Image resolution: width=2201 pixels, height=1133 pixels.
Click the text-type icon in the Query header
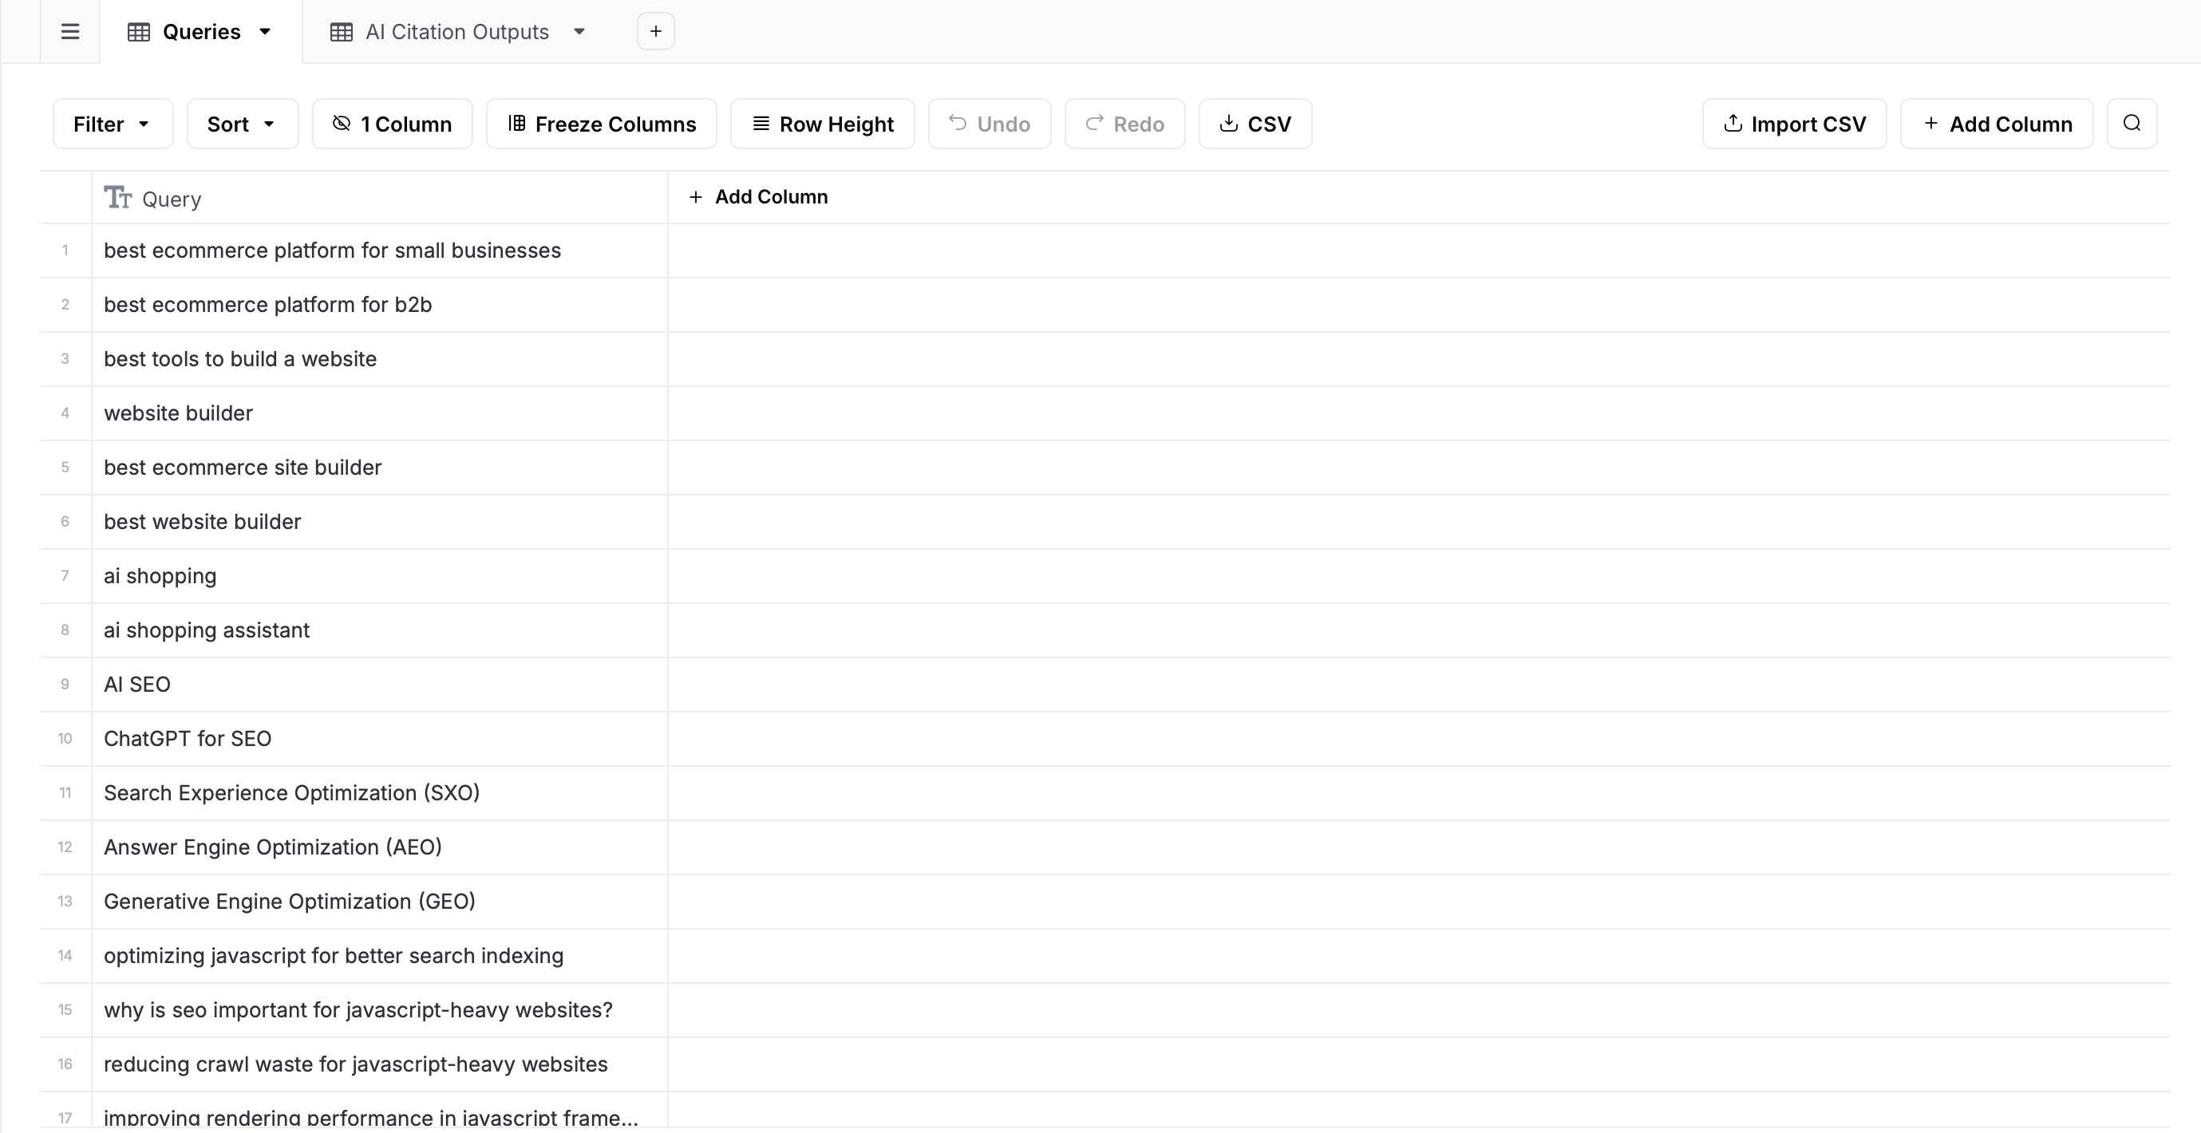pos(117,197)
